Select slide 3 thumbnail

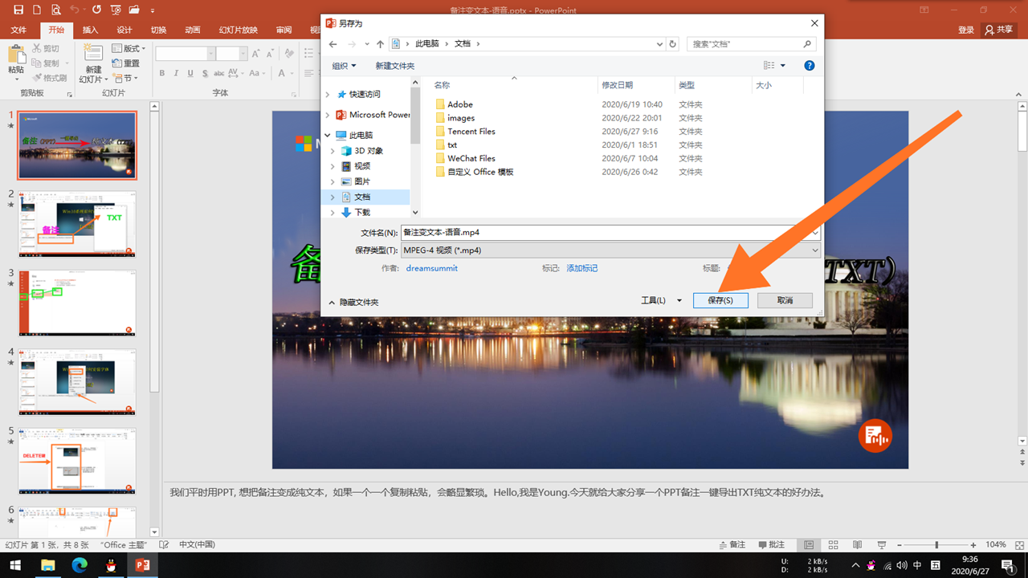(x=77, y=303)
